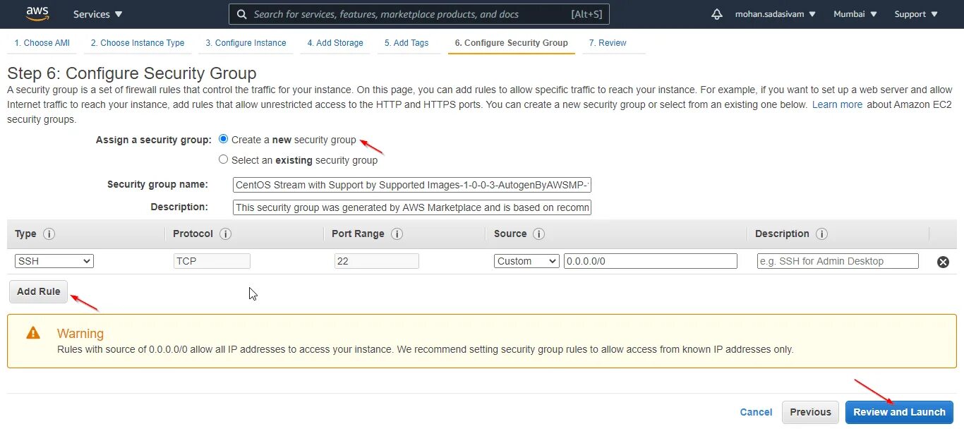Click the info icon next to Source

(x=538, y=234)
